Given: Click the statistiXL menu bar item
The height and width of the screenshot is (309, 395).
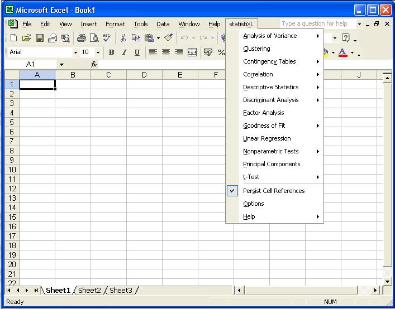Looking at the screenshot, I should (x=241, y=24).
